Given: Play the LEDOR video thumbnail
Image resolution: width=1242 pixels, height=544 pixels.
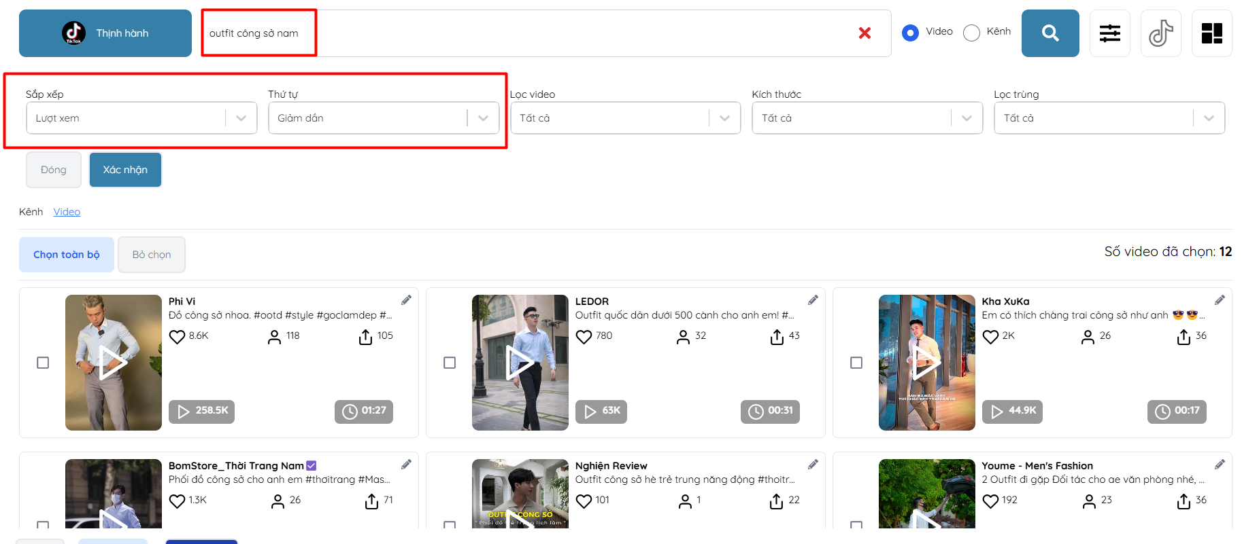Looking at the screenshot, I should tap(520, 363).
